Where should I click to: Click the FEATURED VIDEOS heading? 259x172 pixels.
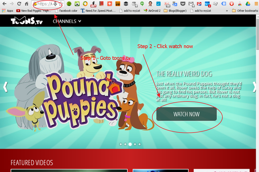click(32, 163)
